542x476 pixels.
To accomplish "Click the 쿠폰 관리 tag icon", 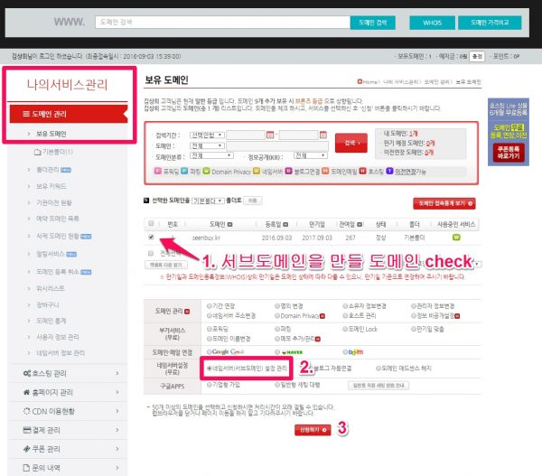I will tap(24, 447).
